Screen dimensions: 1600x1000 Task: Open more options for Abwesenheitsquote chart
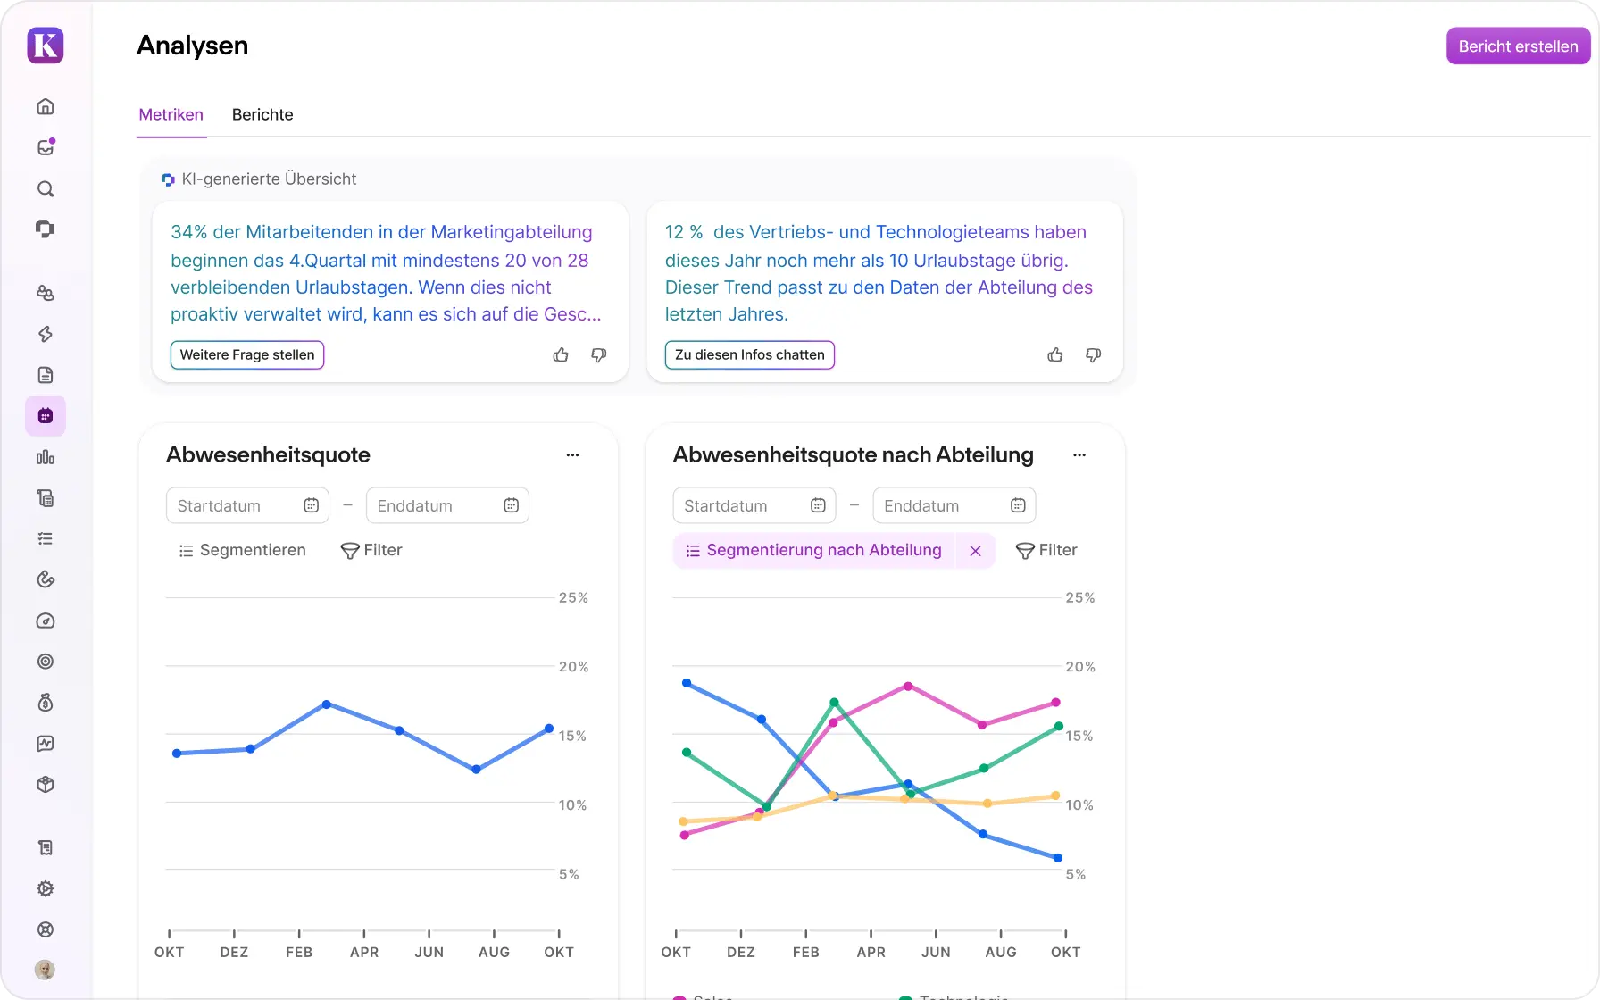pyautogui.click(x=573, y=455)
